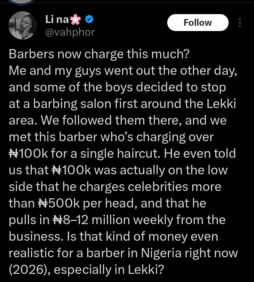Screen dimensions: 254x282
Task: Click the 'us that ₦100k was actually' line
Action: 118,170
